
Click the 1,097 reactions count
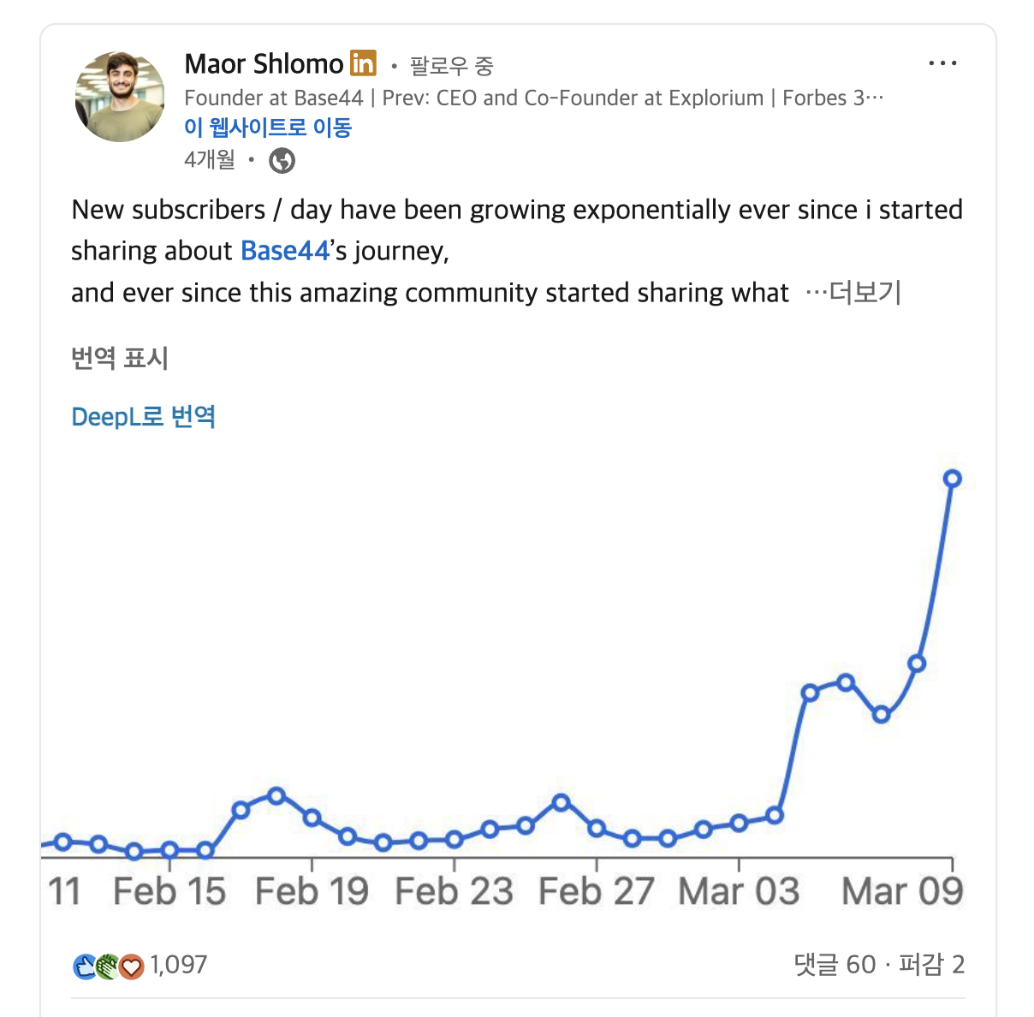pos(178,965)
